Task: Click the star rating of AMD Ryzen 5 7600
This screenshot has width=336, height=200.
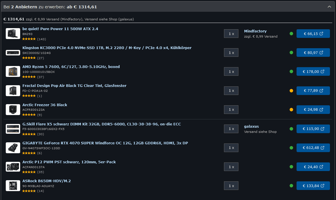Action: (29, 77)
